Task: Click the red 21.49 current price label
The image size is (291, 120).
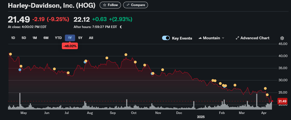Action: [282, 101]
